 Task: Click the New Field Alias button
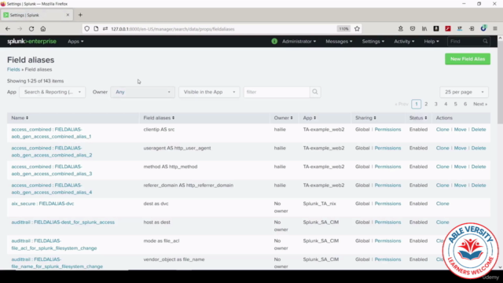pyautogui.click(x=468, y=59)
